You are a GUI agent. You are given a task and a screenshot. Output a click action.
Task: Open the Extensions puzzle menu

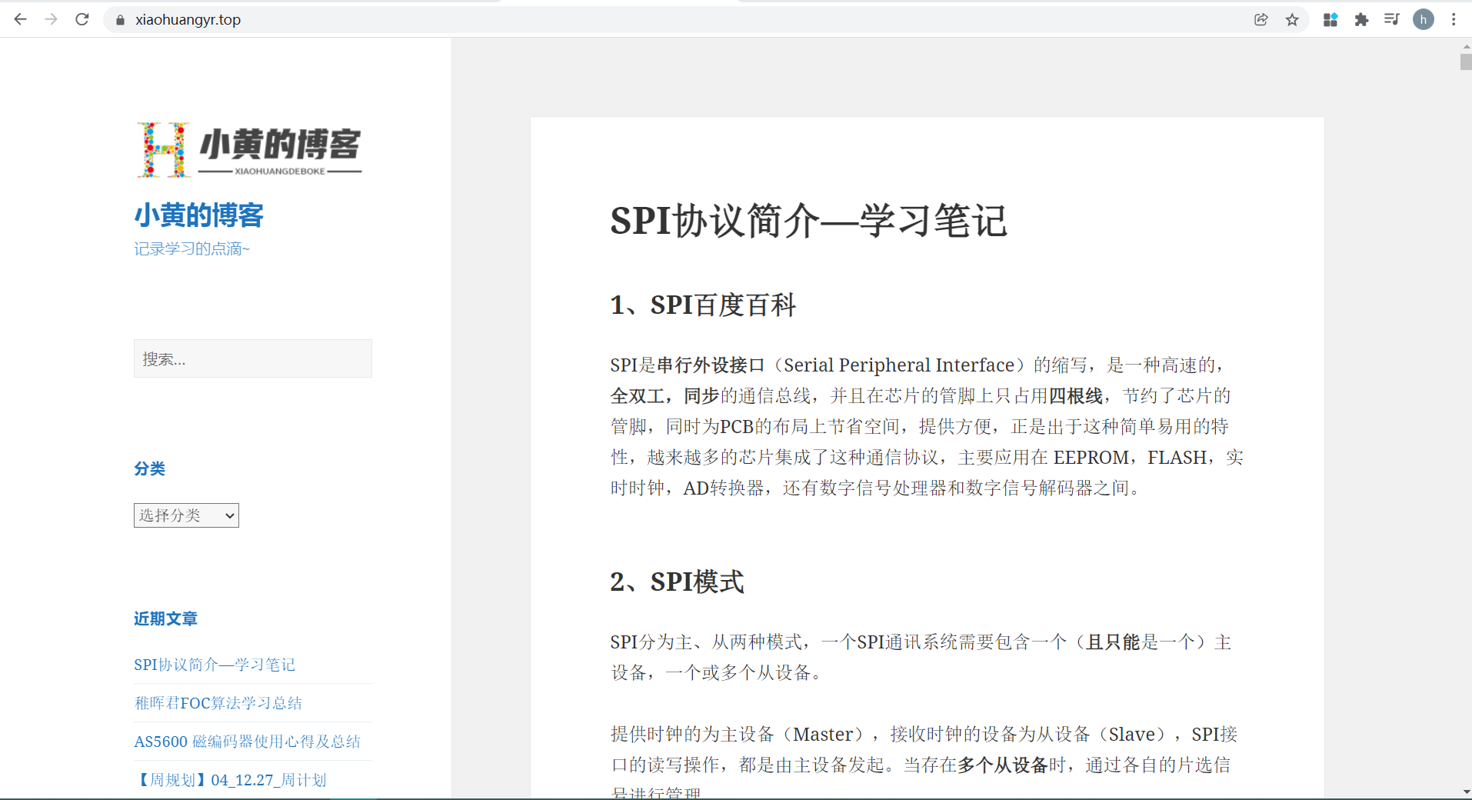pos(1361,20)
